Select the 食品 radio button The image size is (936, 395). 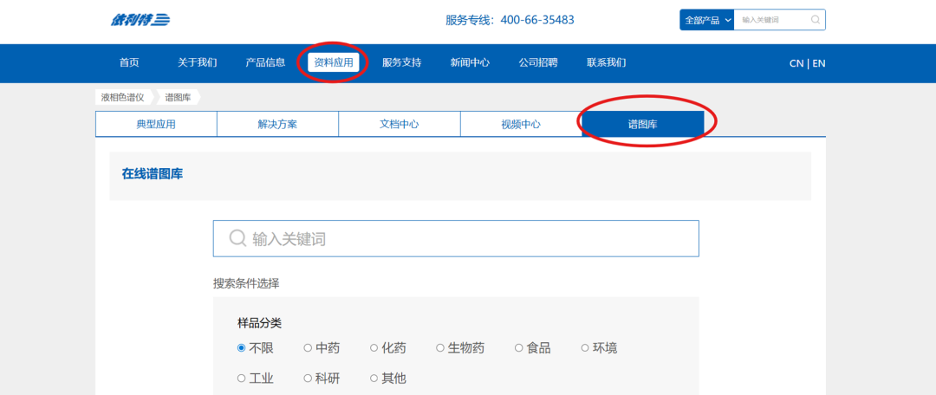519,348
